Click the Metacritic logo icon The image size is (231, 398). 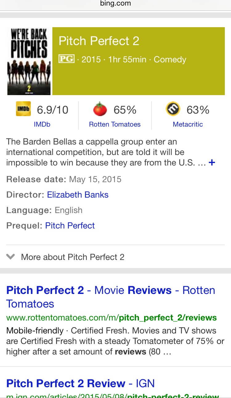(173, 109)
